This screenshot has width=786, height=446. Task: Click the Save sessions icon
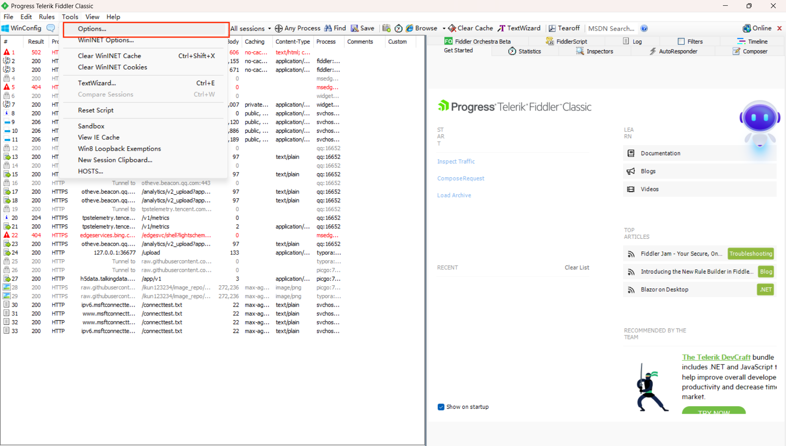(355, 28)
